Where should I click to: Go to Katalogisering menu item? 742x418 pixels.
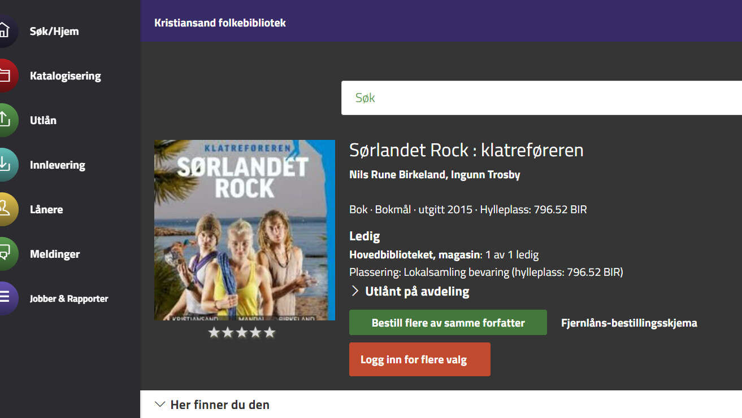pyautogui.click(x=65, y=76)
